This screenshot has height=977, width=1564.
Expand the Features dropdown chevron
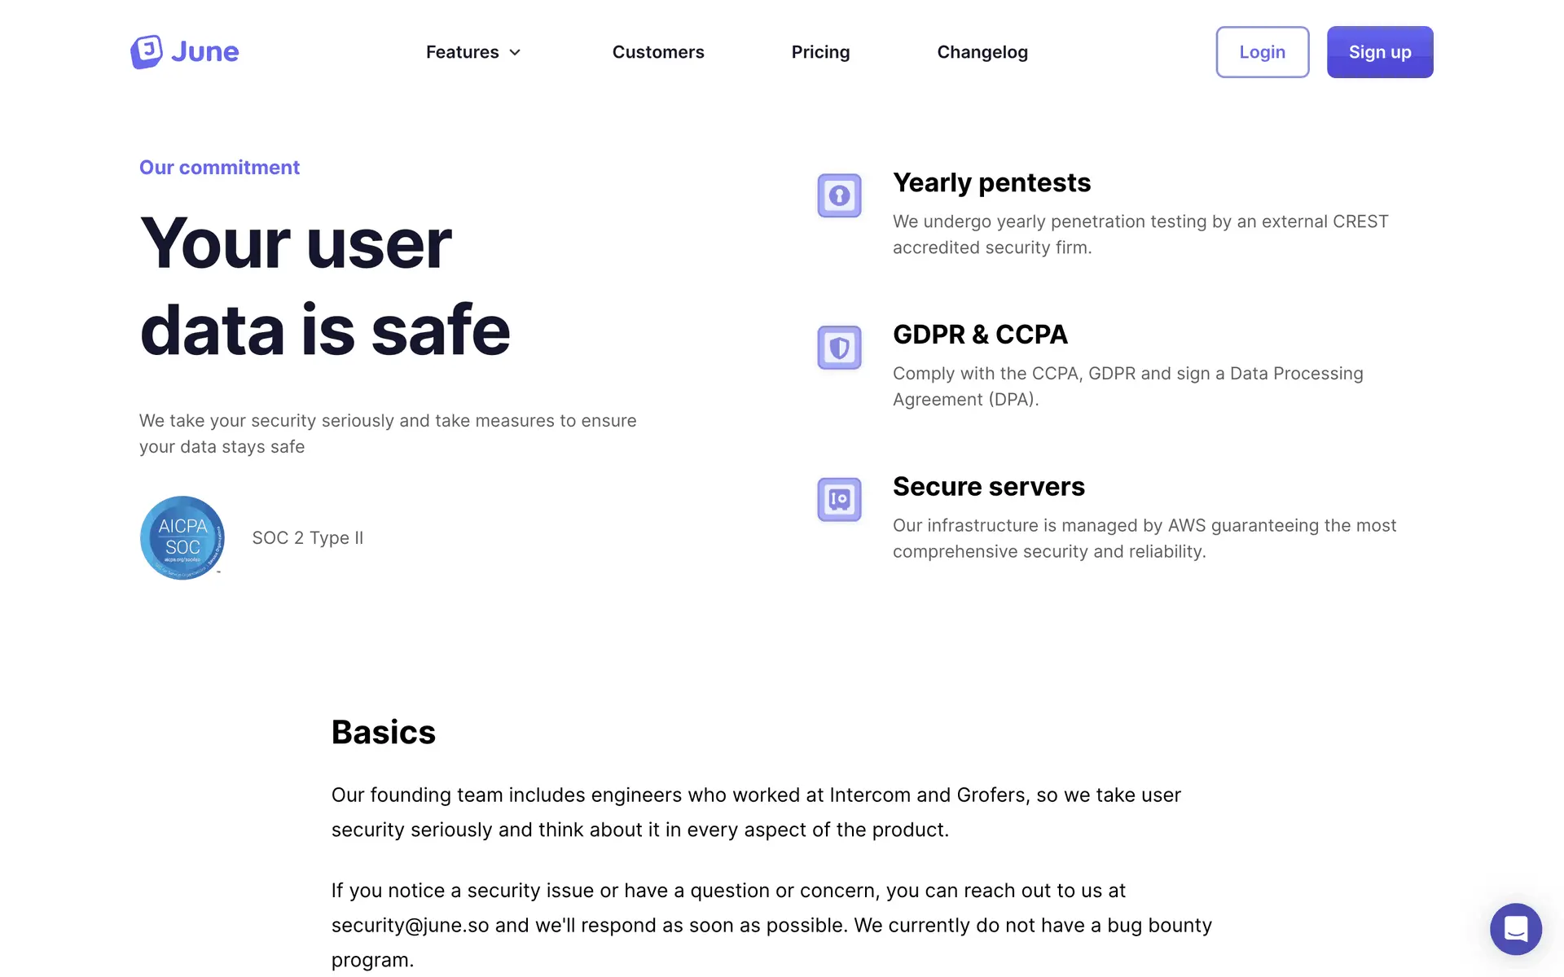tap(515, 52)
